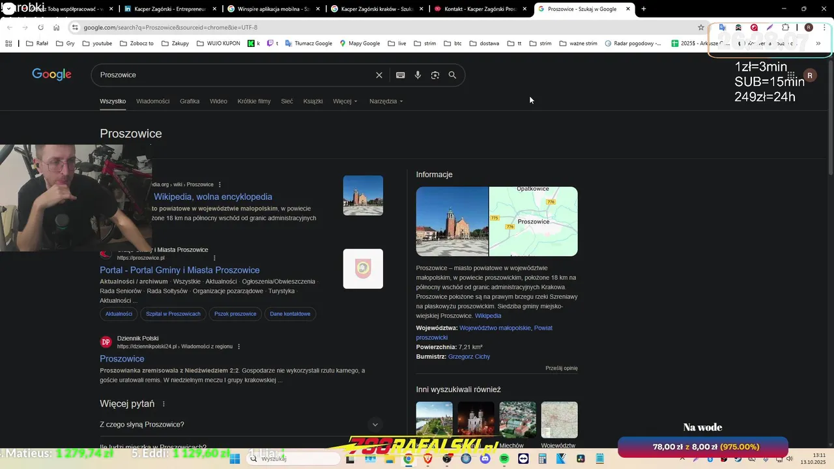Open options for Dziennik Polski result
Viewport: 834px width, 469px height.
pyautogui.click(x=239, y=347)
